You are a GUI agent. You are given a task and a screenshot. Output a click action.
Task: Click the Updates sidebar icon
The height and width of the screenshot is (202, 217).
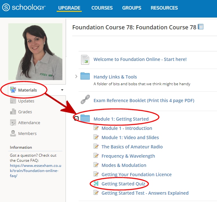(13, 101)
